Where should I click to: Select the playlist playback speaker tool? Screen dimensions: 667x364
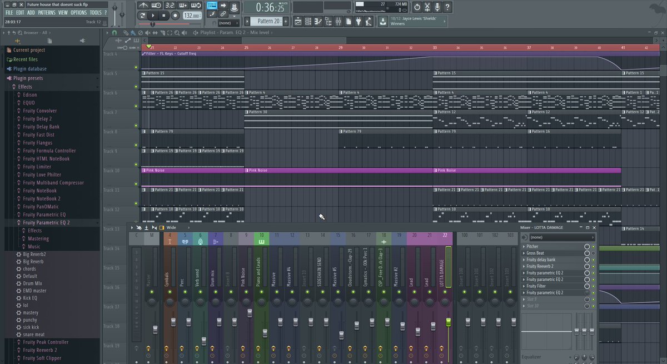coord(184,33)
